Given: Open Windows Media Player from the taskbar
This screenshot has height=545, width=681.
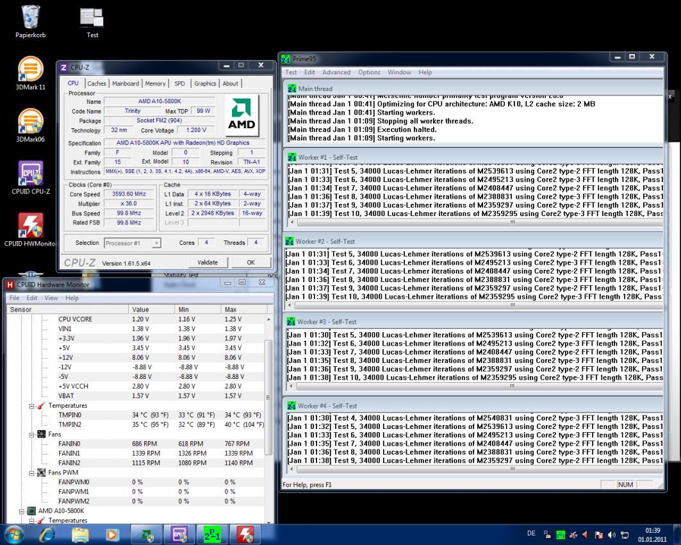Looking at the screenshot, I should coord(112,534).
